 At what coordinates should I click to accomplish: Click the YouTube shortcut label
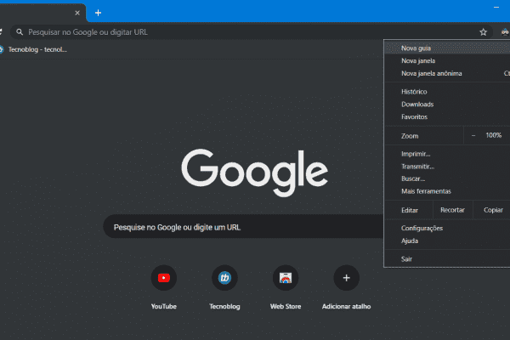coord(163,307)
